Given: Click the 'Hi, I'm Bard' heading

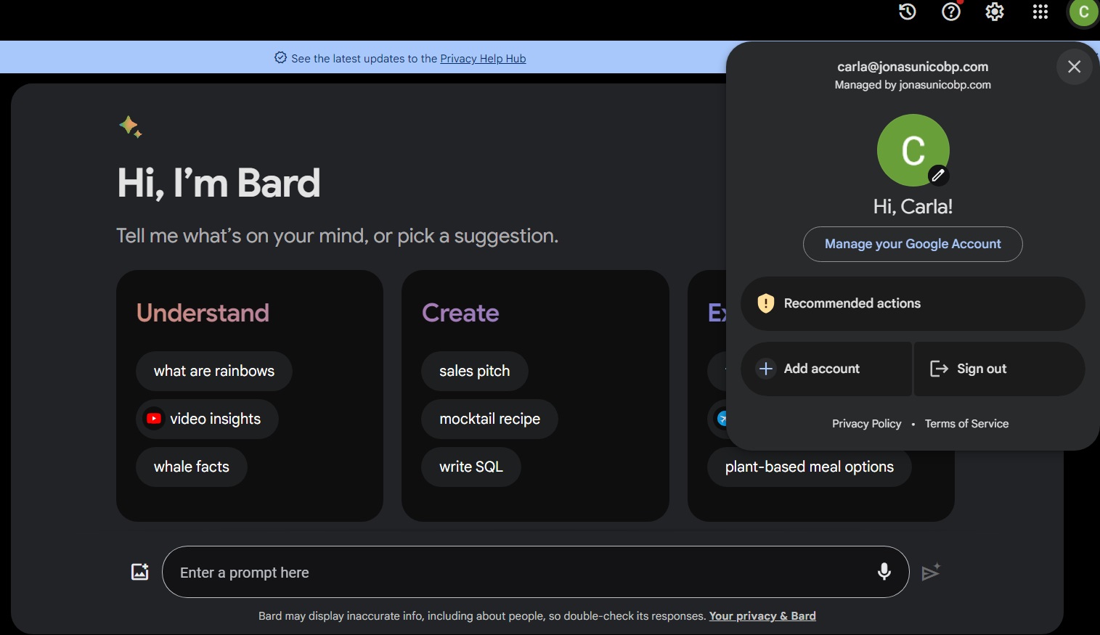Looking at the screenshot, I should [x=219, y=183].
